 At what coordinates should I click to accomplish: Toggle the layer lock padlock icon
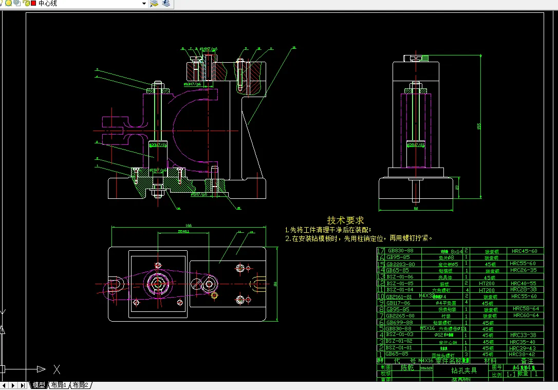[26, 3]
